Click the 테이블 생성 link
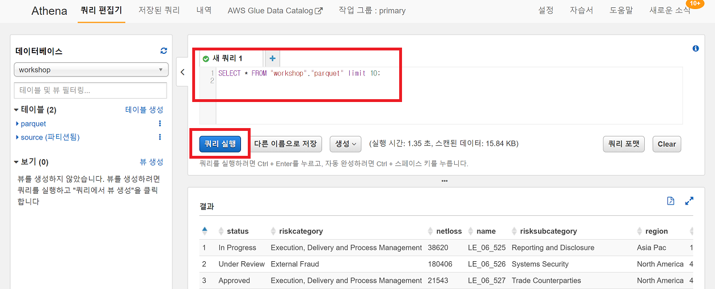 [x=144, y=110]
